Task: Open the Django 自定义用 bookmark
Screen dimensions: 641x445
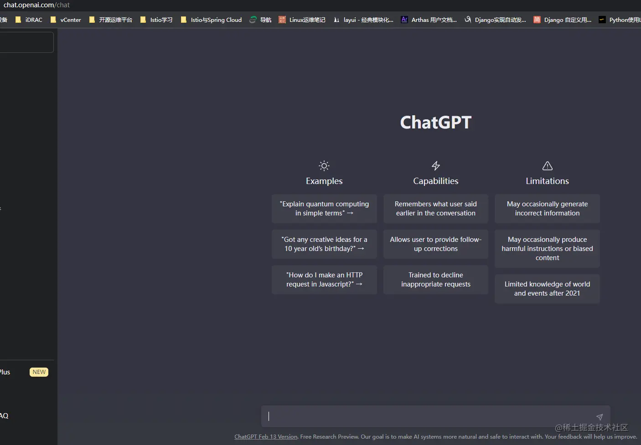Action: 563,20
